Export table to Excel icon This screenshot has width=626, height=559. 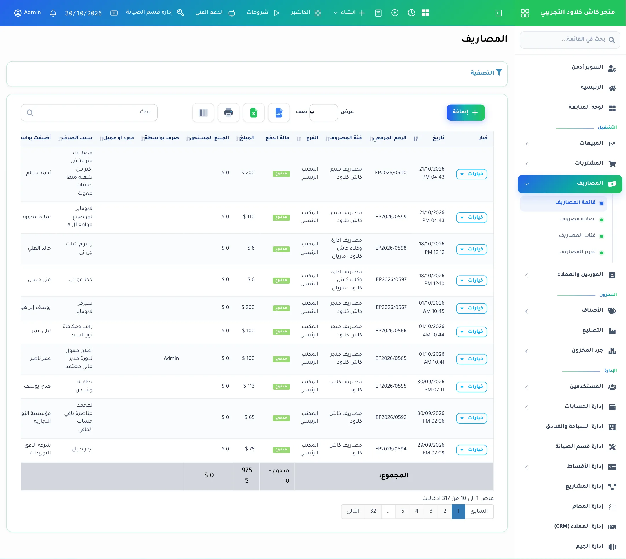coord(253,112)
